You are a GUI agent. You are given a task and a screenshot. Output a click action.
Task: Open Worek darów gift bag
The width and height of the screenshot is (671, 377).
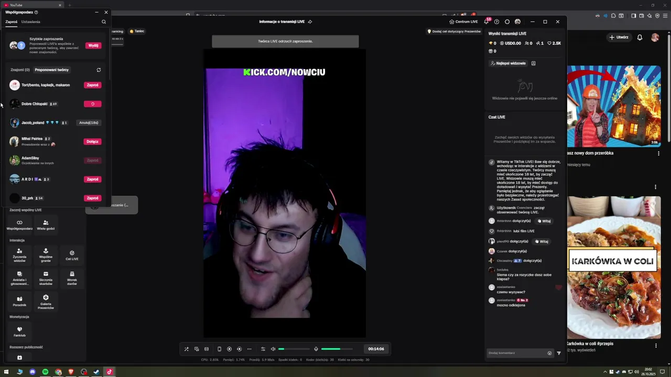pos(72,278)
